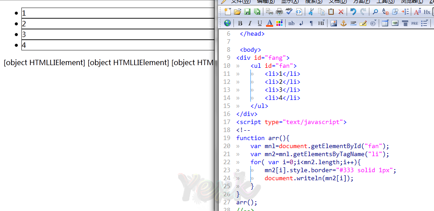
Task: View page in browser globe icon
Action: tap(228, 23)
